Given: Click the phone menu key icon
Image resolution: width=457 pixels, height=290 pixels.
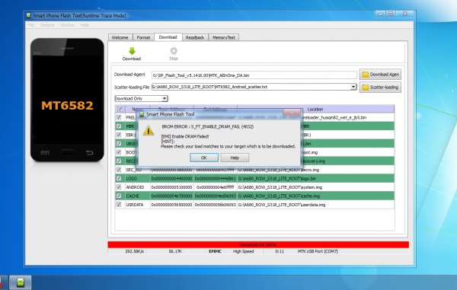Looking at the screenshot, I should 45,152.
